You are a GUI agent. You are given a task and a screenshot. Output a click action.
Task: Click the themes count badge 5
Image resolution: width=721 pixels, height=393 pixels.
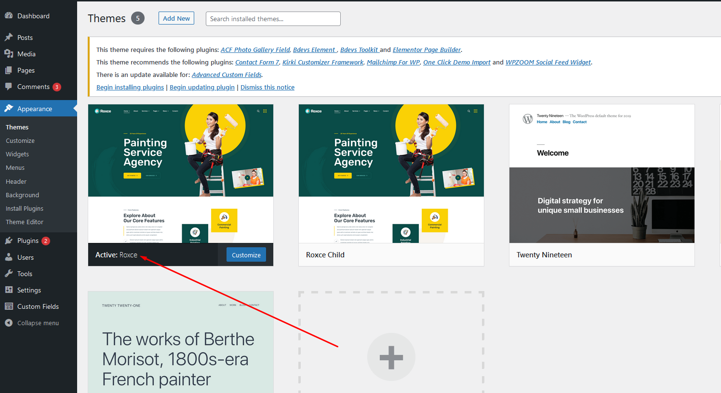[138, 18]
